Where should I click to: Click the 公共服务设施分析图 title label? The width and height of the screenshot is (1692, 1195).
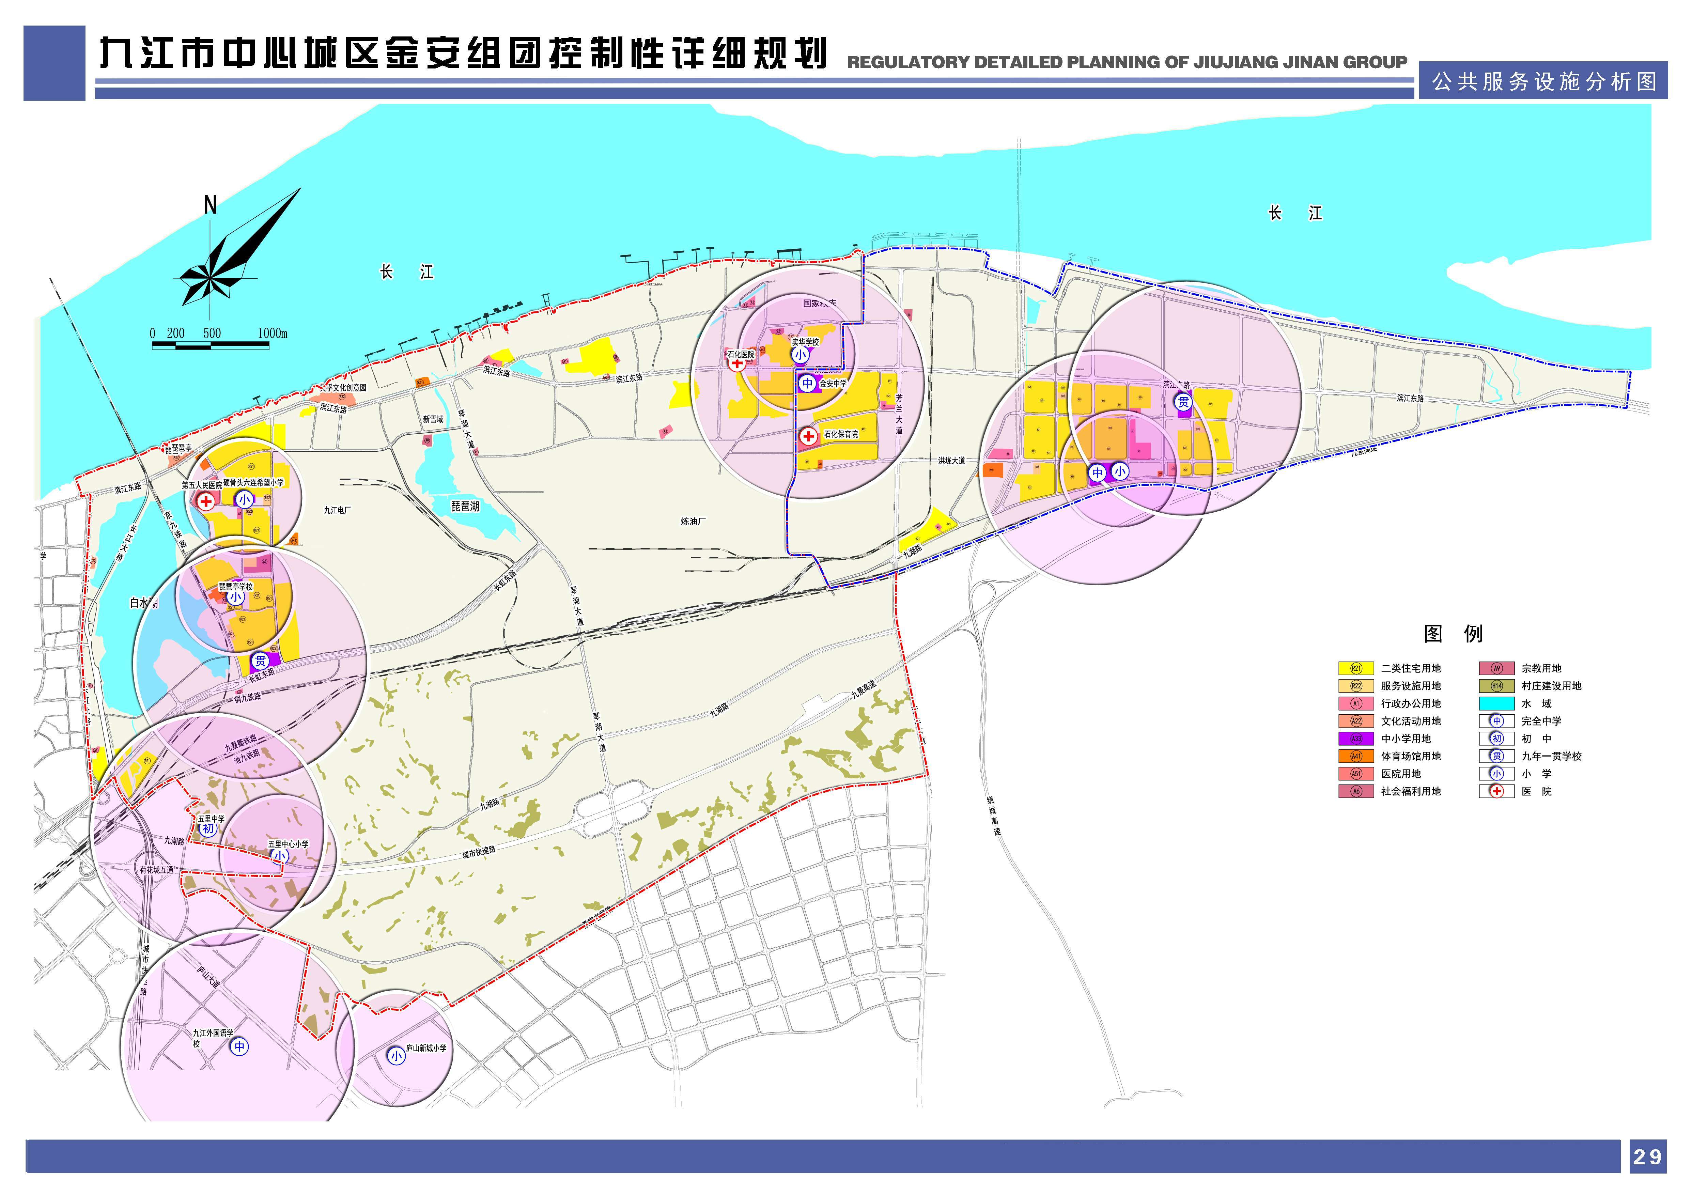[1544, 82]
